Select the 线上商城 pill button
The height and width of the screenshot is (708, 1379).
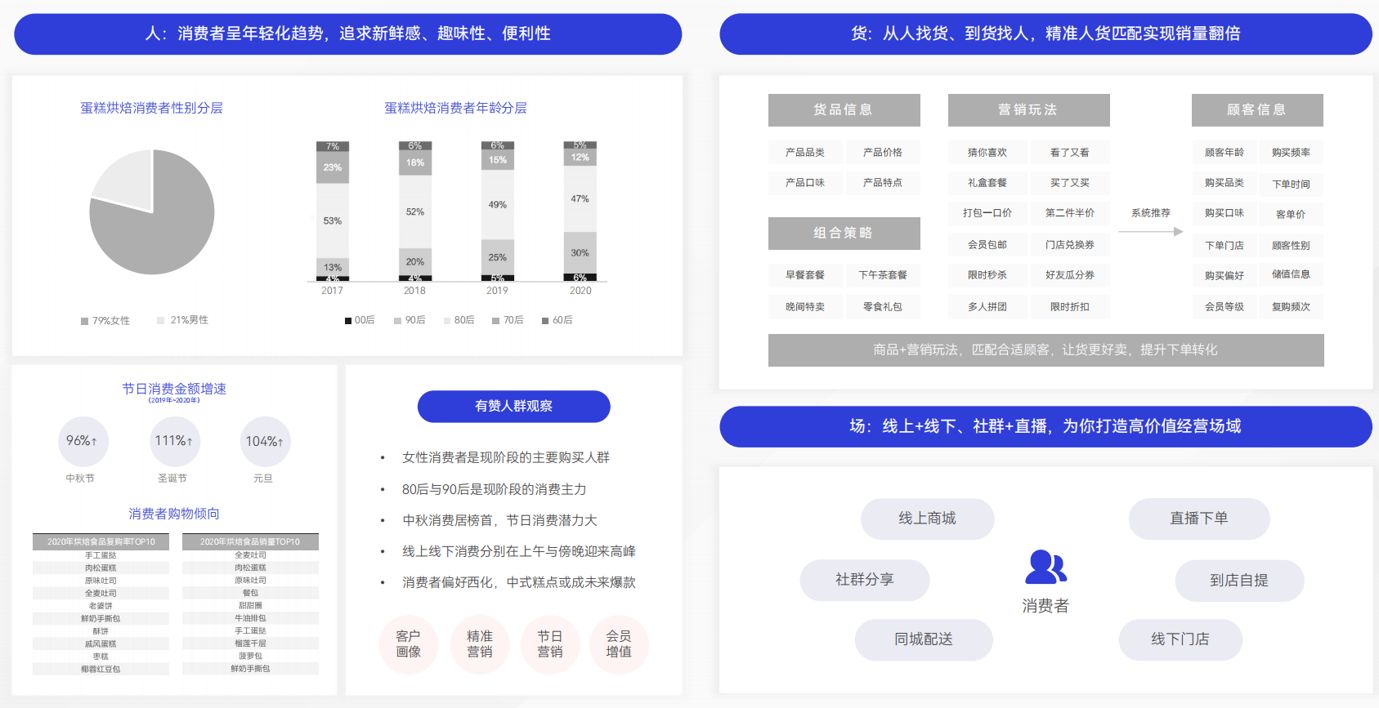[x=927, y=519]
